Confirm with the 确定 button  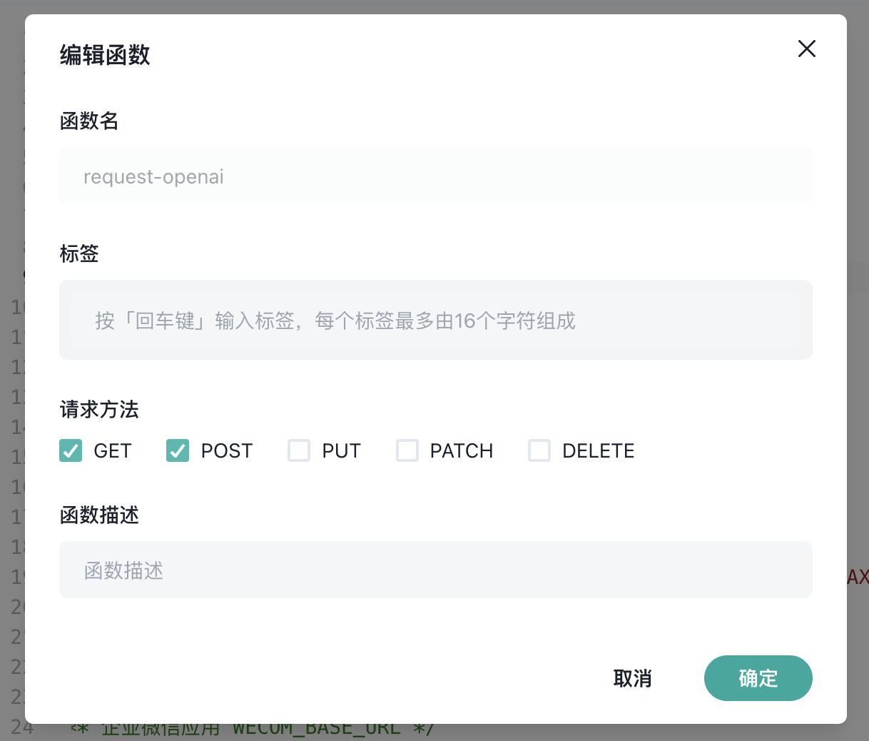click(758, 678)
